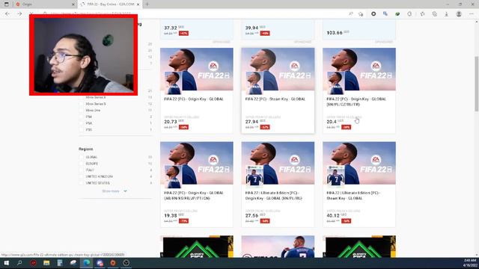Open the Windows Start menu
This screenshot has width=479, height=269.
click(6, 263)
